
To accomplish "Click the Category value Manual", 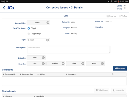I will click(x=74, y=28).
